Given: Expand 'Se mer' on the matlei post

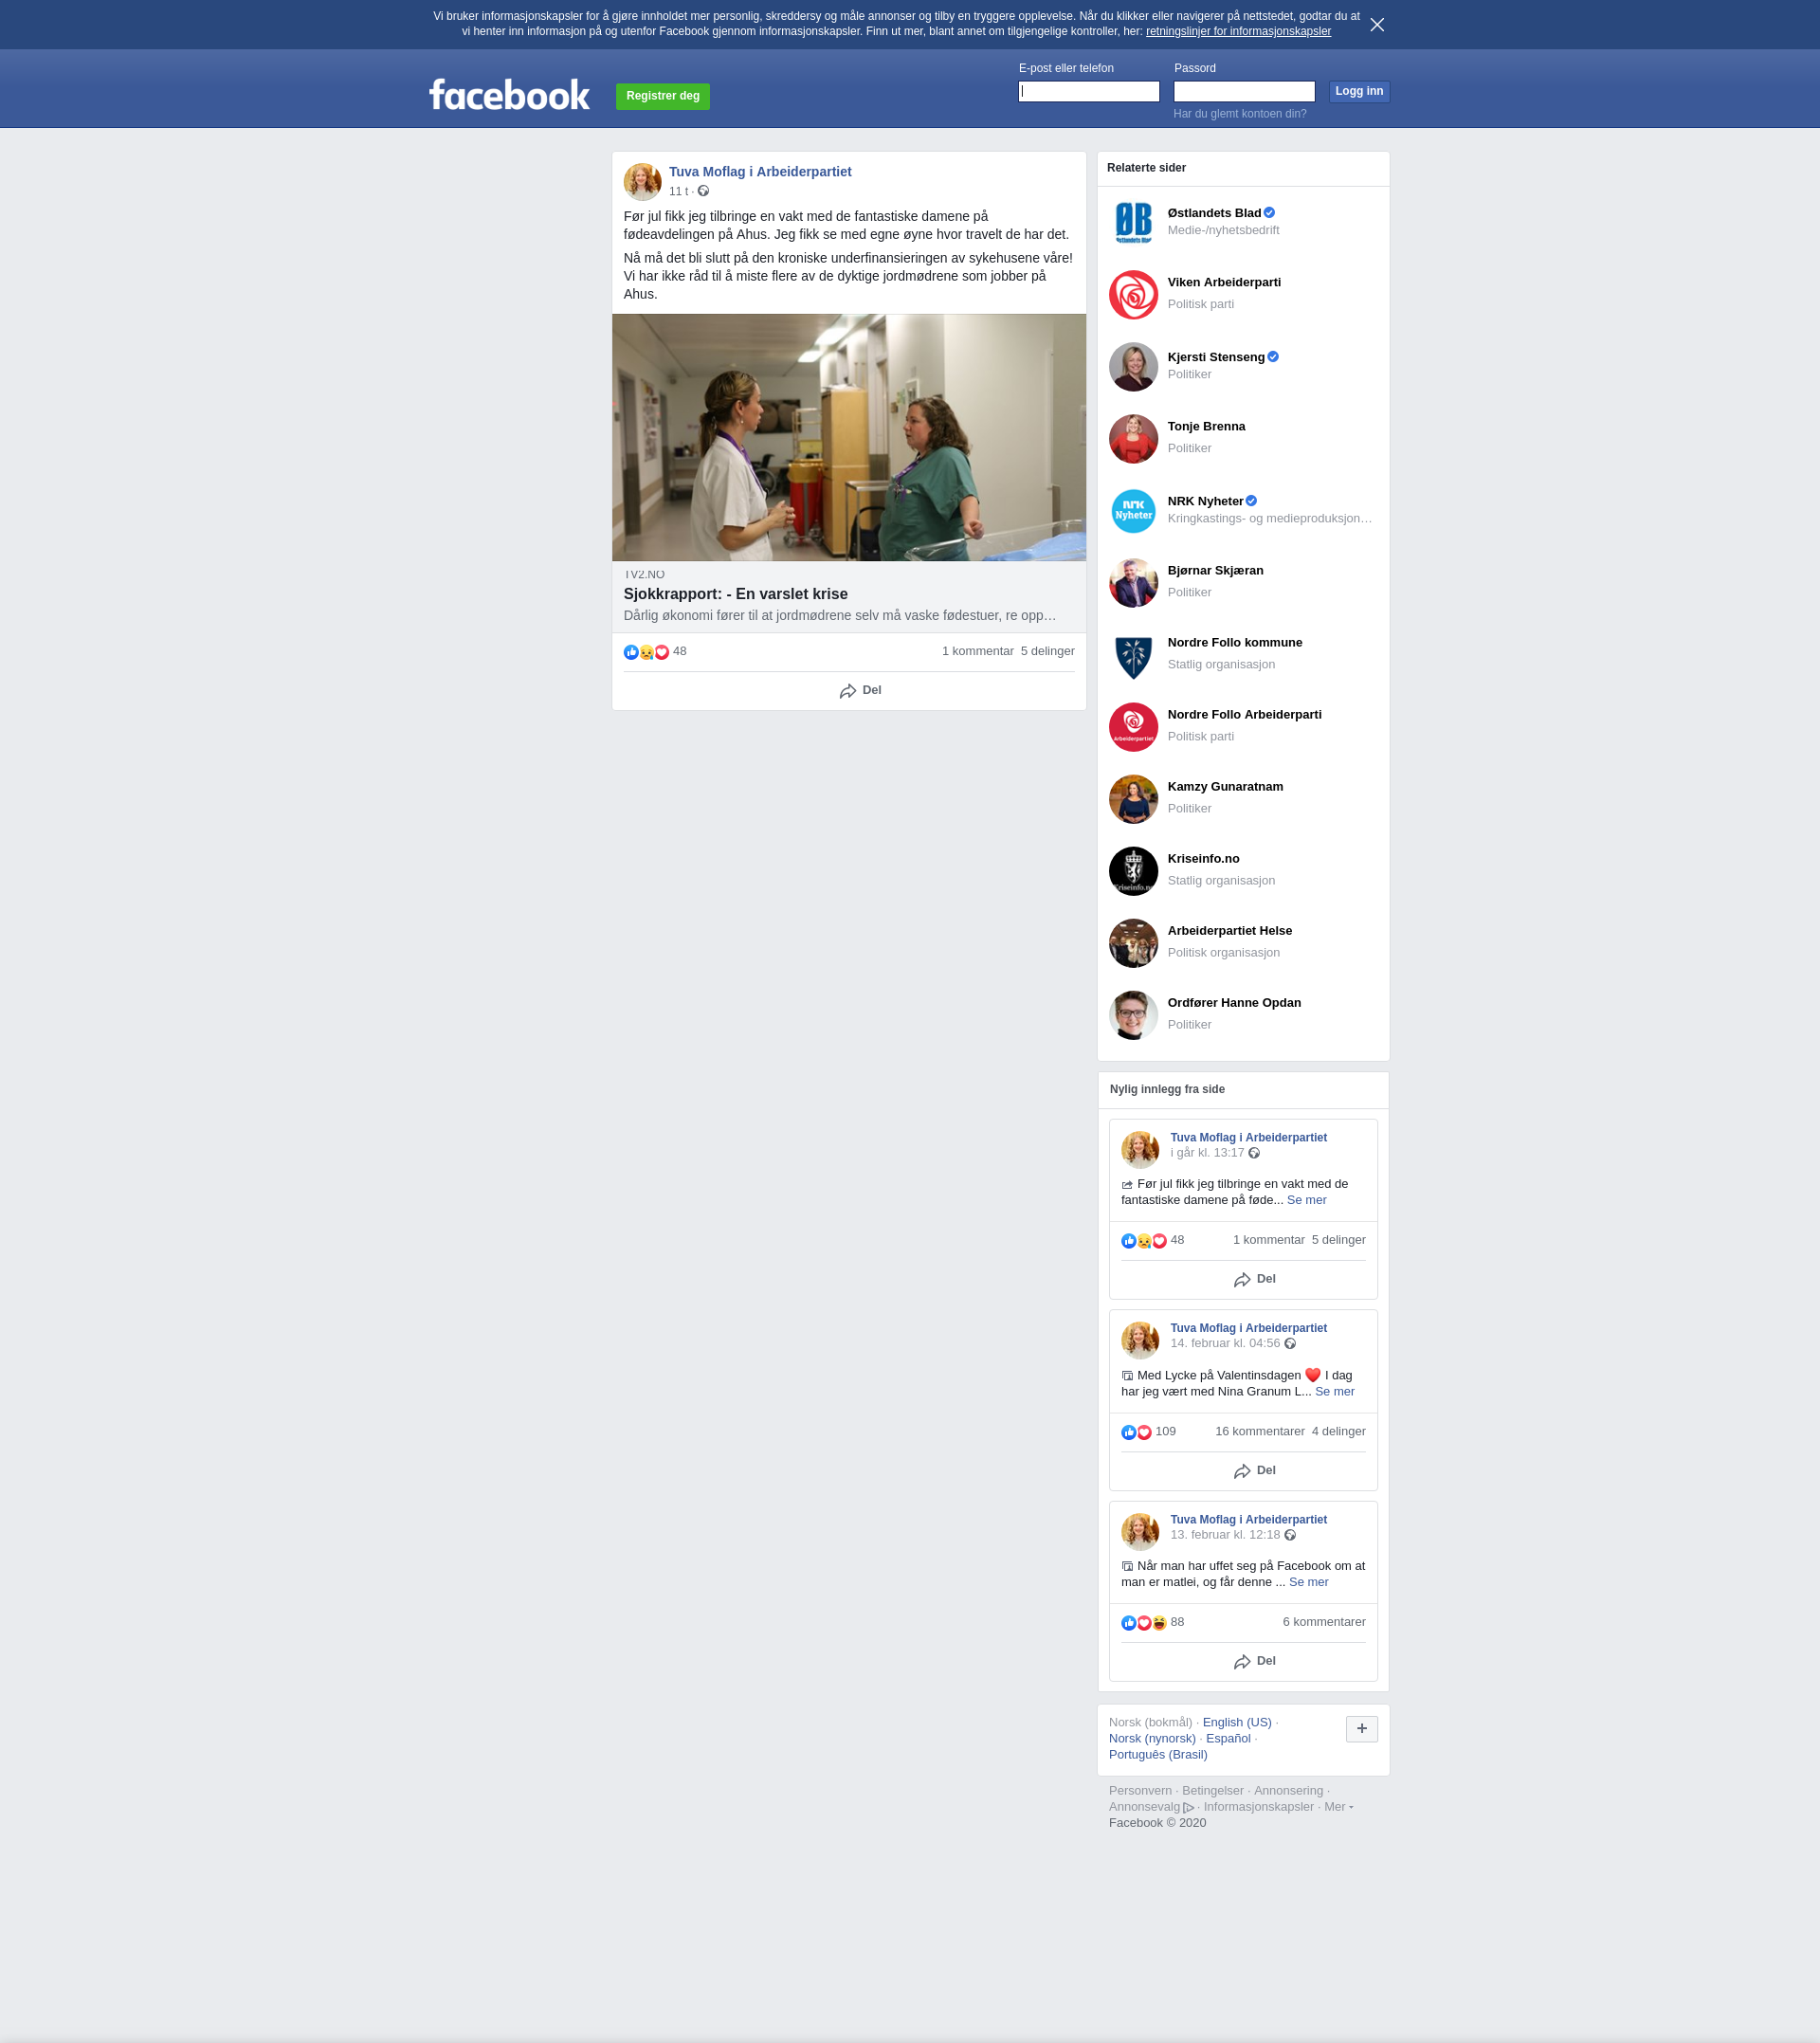Looking at the screenshot, I should [x=1308, y=1582].
